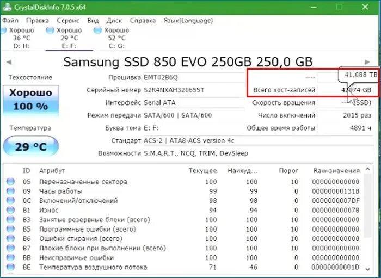Open the Файл menu

[x=10, y=21]
